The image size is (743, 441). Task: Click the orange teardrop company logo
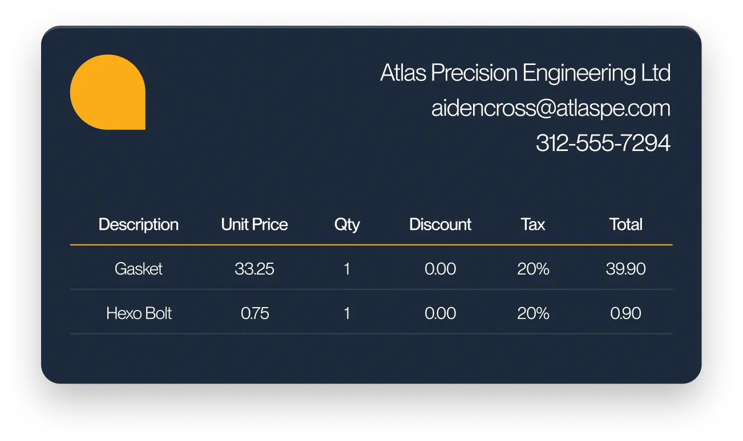pyautogui.click(x=108, y=92)
